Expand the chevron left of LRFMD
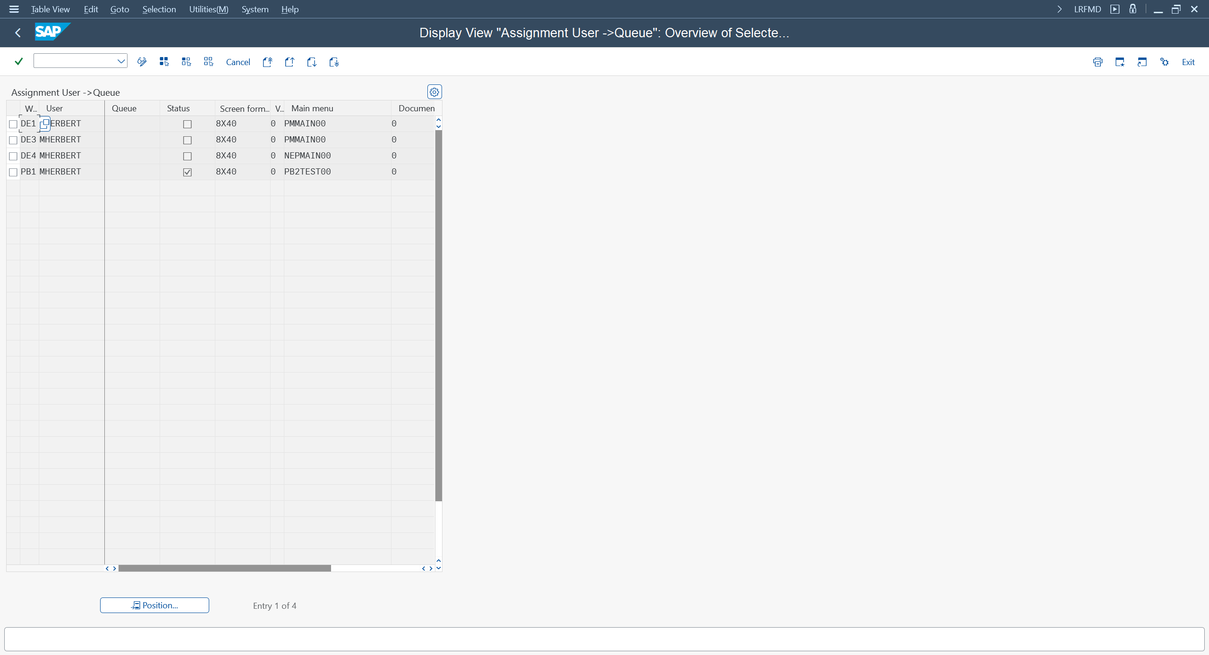This screenshot has width=1209, height=655. click(1059, 9)
